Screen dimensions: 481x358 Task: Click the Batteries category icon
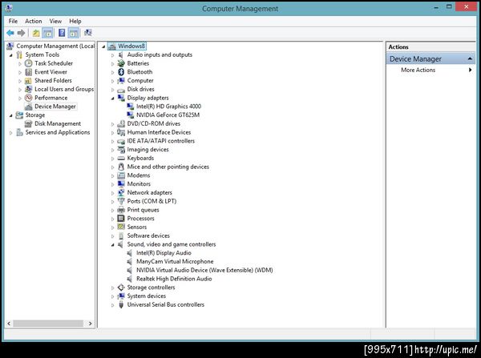(121, 63)
